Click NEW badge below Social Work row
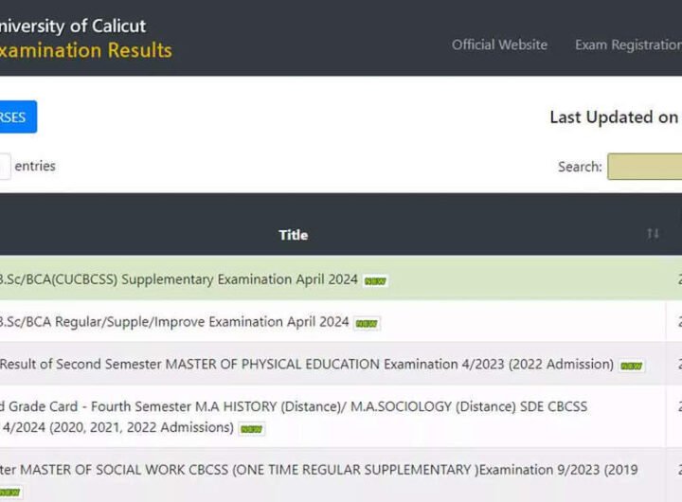Screen dimensions: 682x502 9,492
